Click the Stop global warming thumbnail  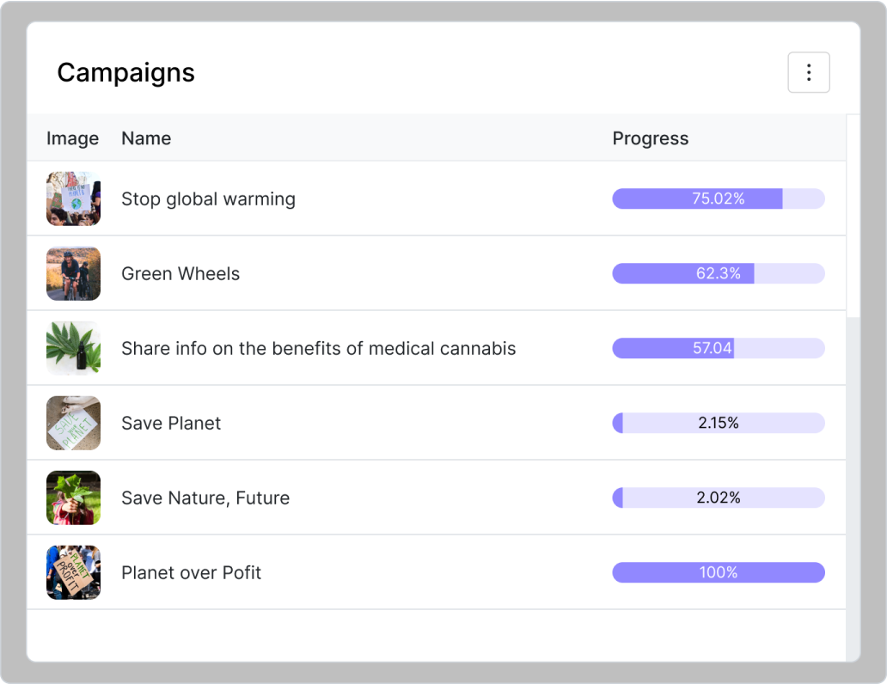(73, 198)
